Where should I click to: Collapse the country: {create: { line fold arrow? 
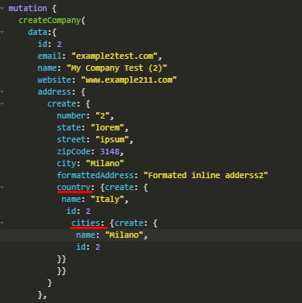pyautogui.click(x=2, y=188)
